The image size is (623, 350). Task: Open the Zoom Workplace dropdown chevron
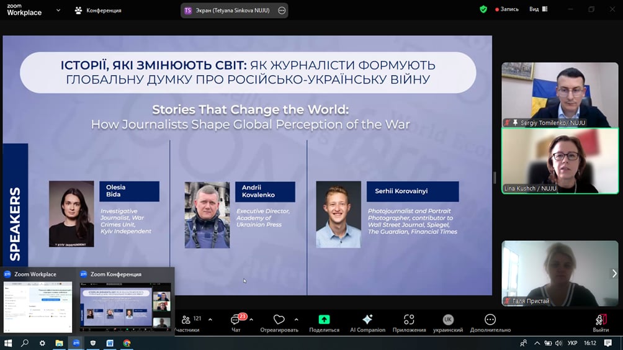pos(58,11)
